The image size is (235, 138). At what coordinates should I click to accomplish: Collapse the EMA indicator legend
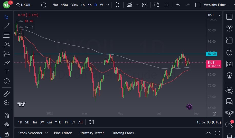coord(20,33)
